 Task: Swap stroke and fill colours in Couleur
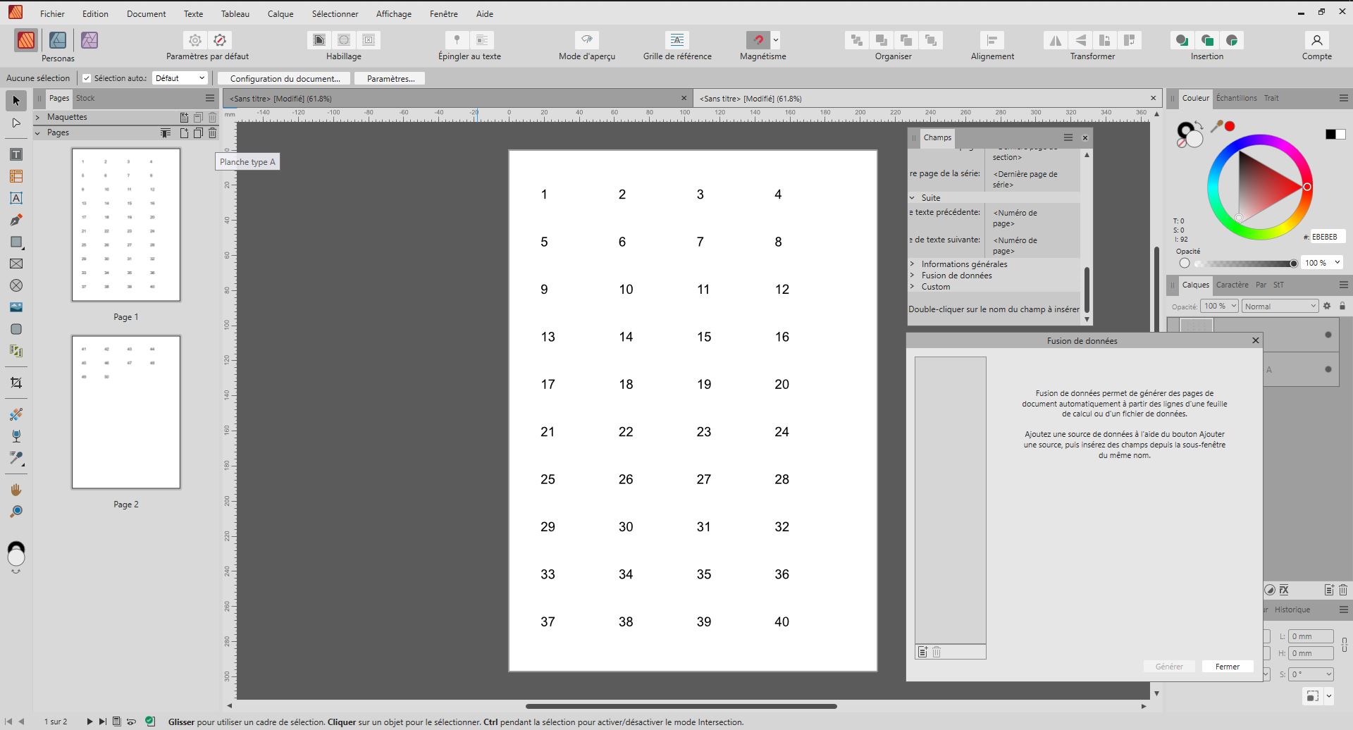[1198, 125]
